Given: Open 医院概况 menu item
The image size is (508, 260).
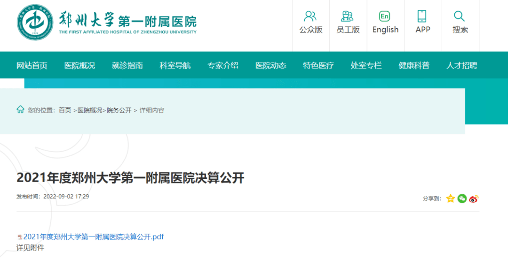Looking at the screenshot, I should [x=79, y=66].
